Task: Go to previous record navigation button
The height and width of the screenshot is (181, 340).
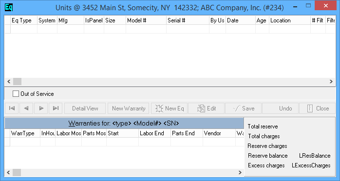Action: pos(26,108)
